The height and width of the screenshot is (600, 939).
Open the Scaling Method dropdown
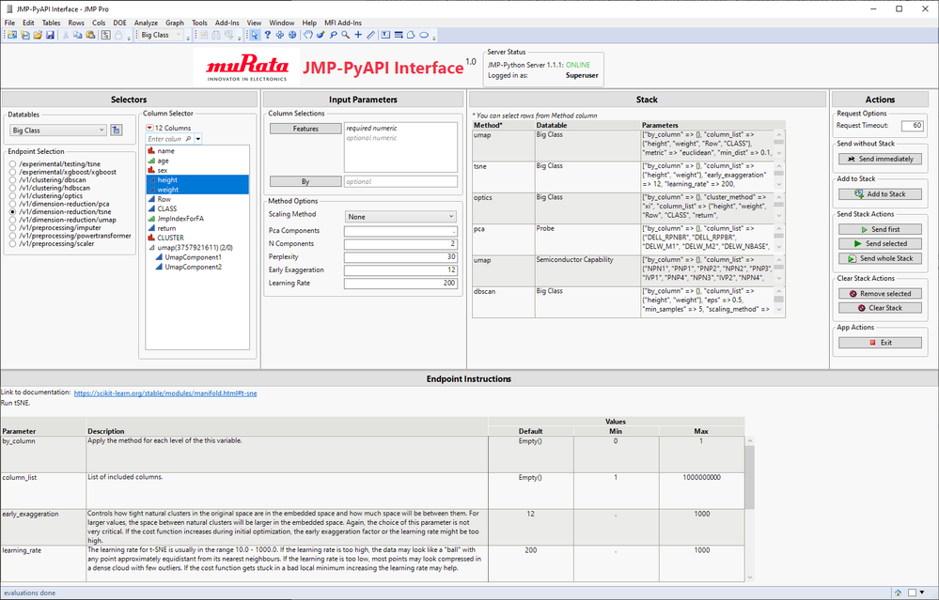(x=400, y=217)
